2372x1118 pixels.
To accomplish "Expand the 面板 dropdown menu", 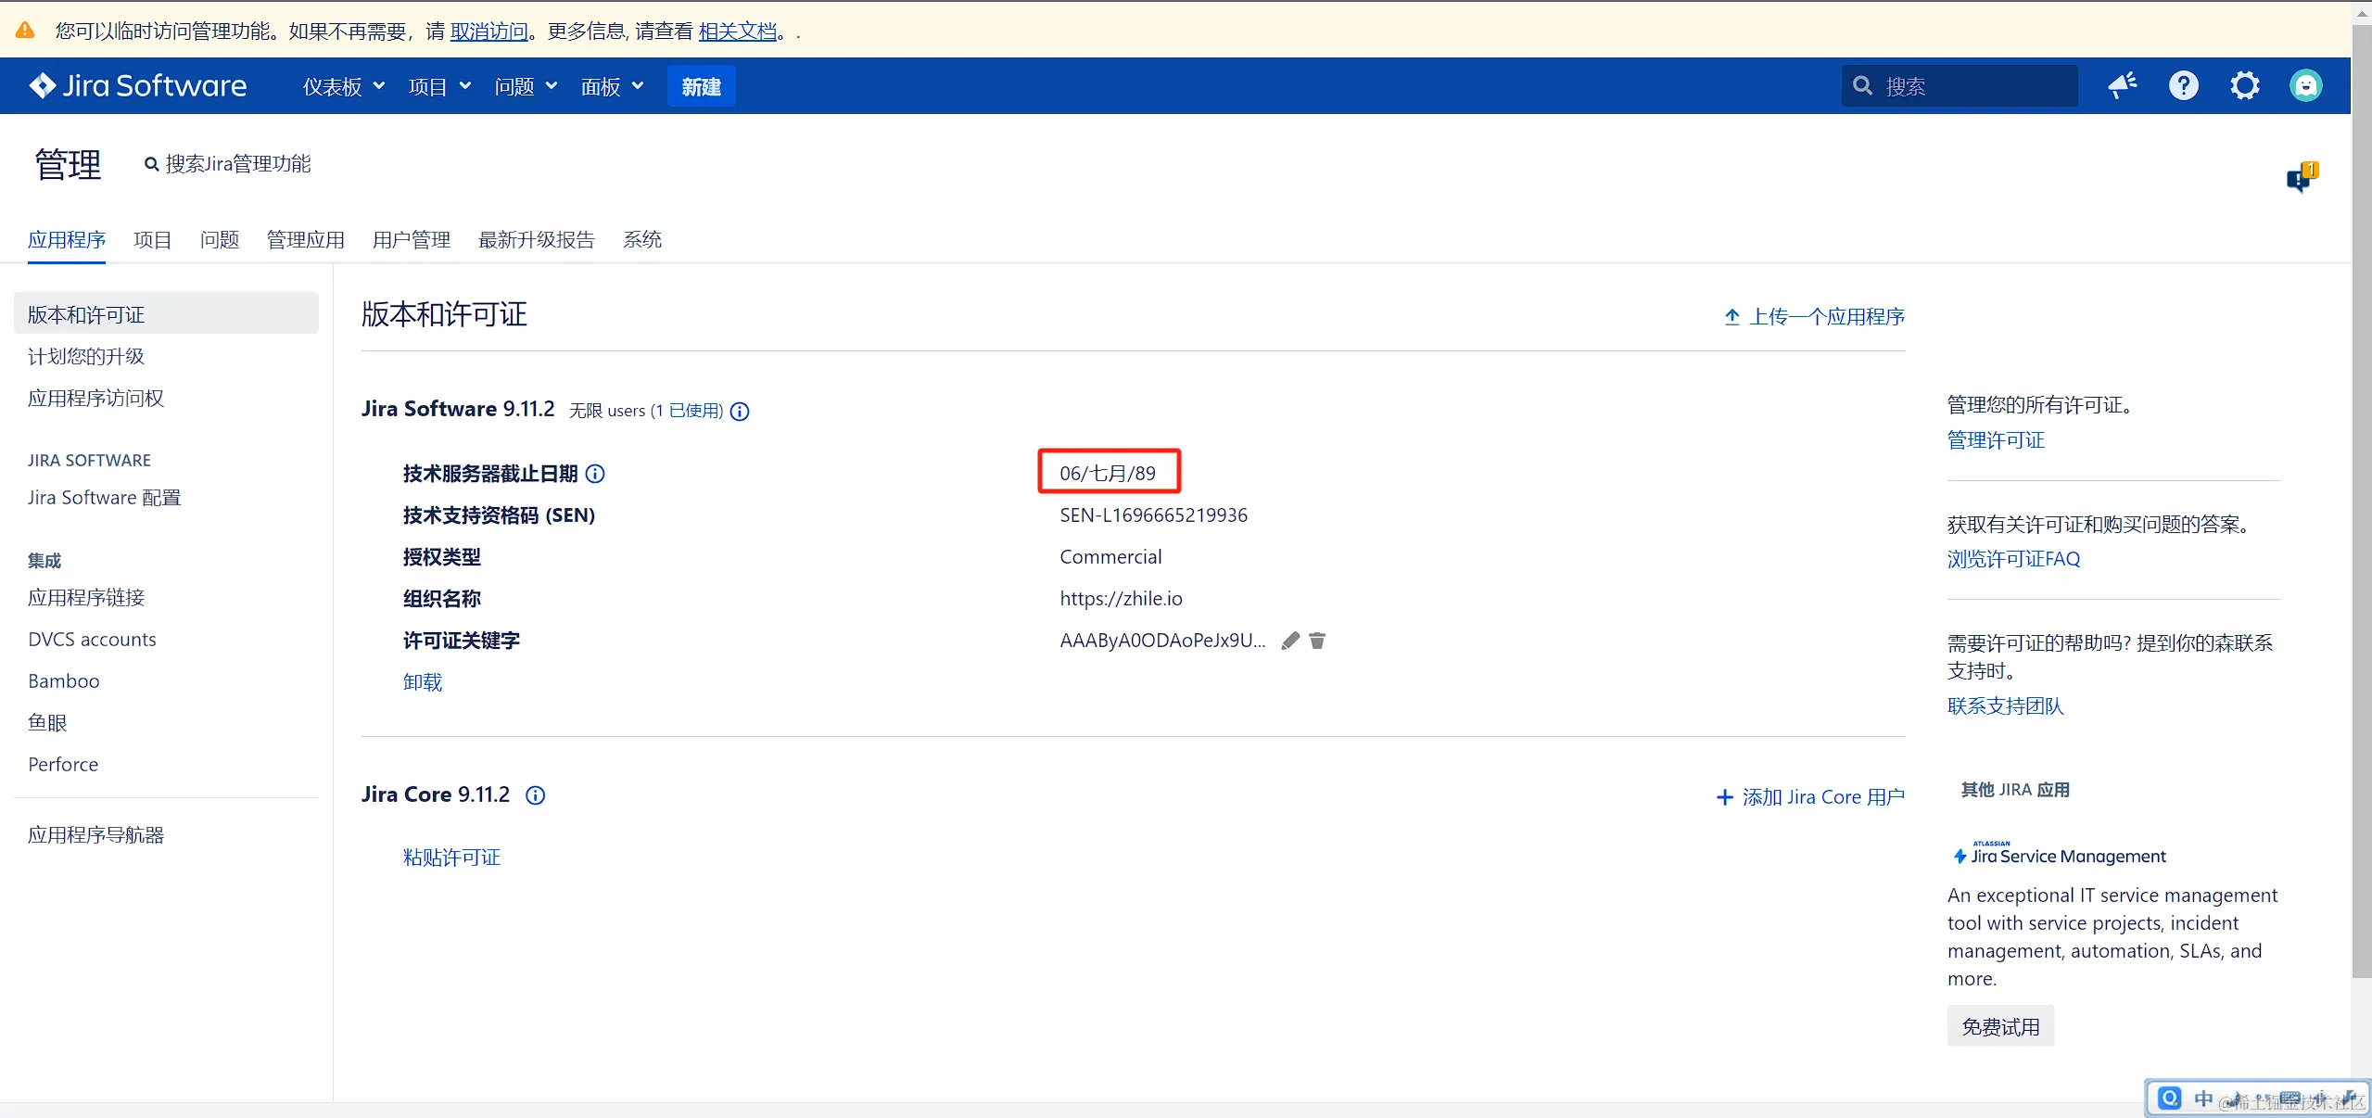I will pyautogui.click(x=612, y=86).
